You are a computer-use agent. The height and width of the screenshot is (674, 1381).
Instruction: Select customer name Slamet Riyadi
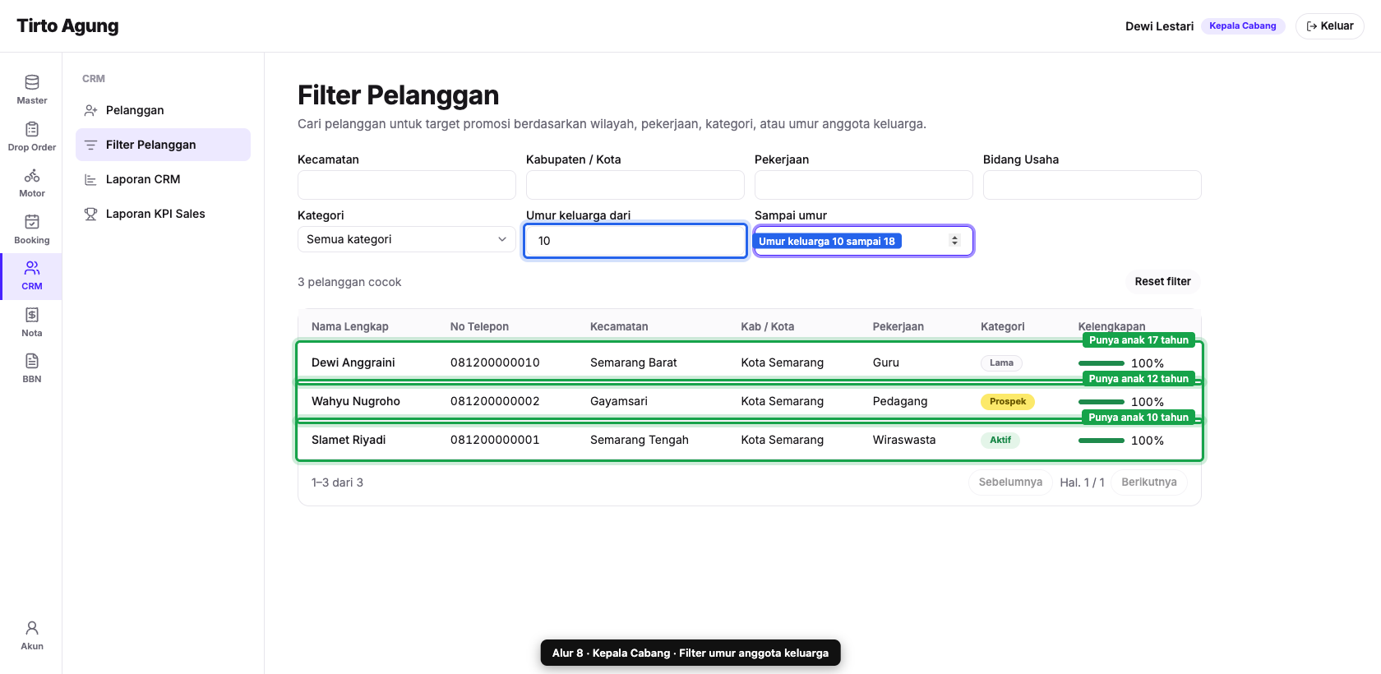click(349, 440)
